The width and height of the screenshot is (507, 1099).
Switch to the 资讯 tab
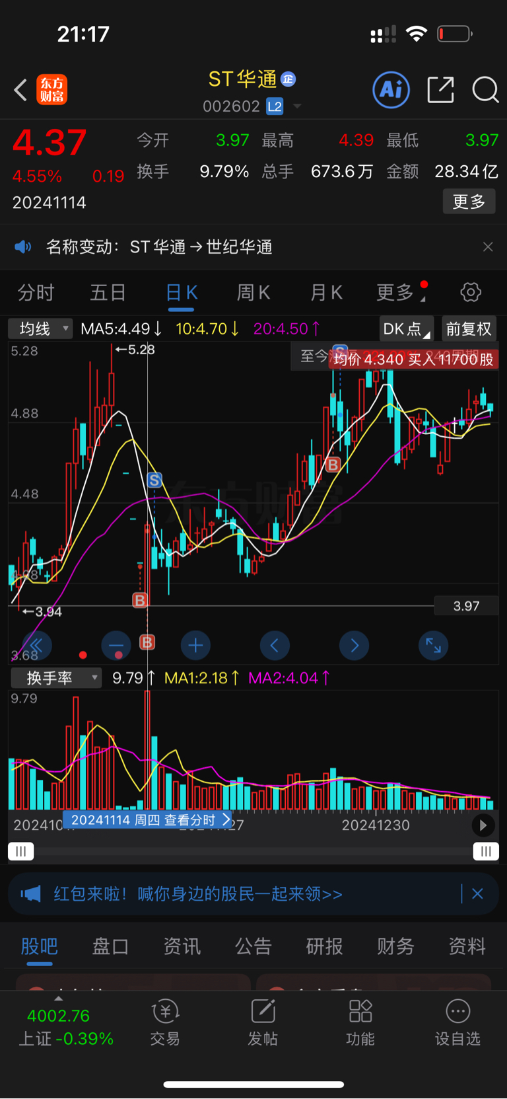coord(182,946)
